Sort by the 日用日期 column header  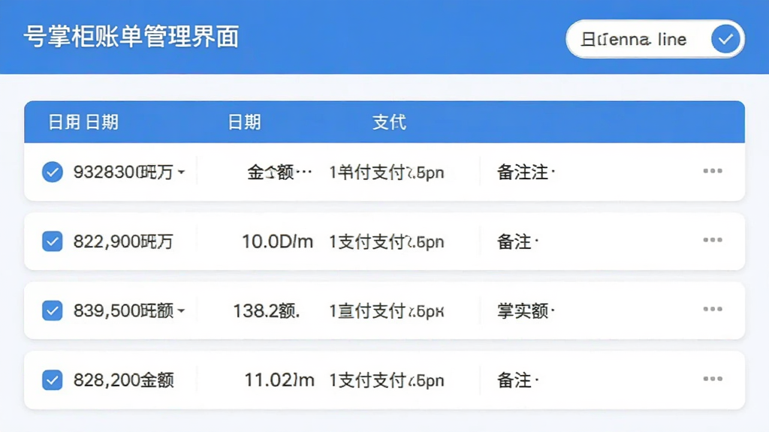tap(83, 122)
